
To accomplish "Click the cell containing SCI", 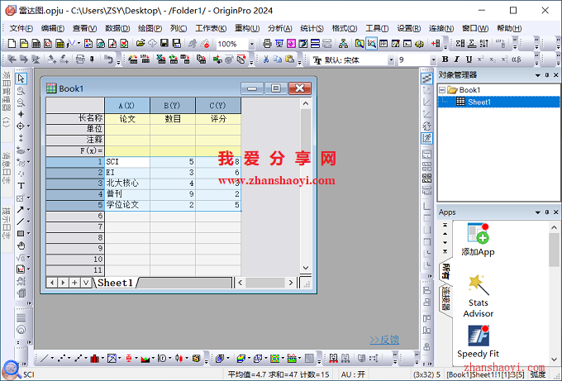I will (127, 162).
